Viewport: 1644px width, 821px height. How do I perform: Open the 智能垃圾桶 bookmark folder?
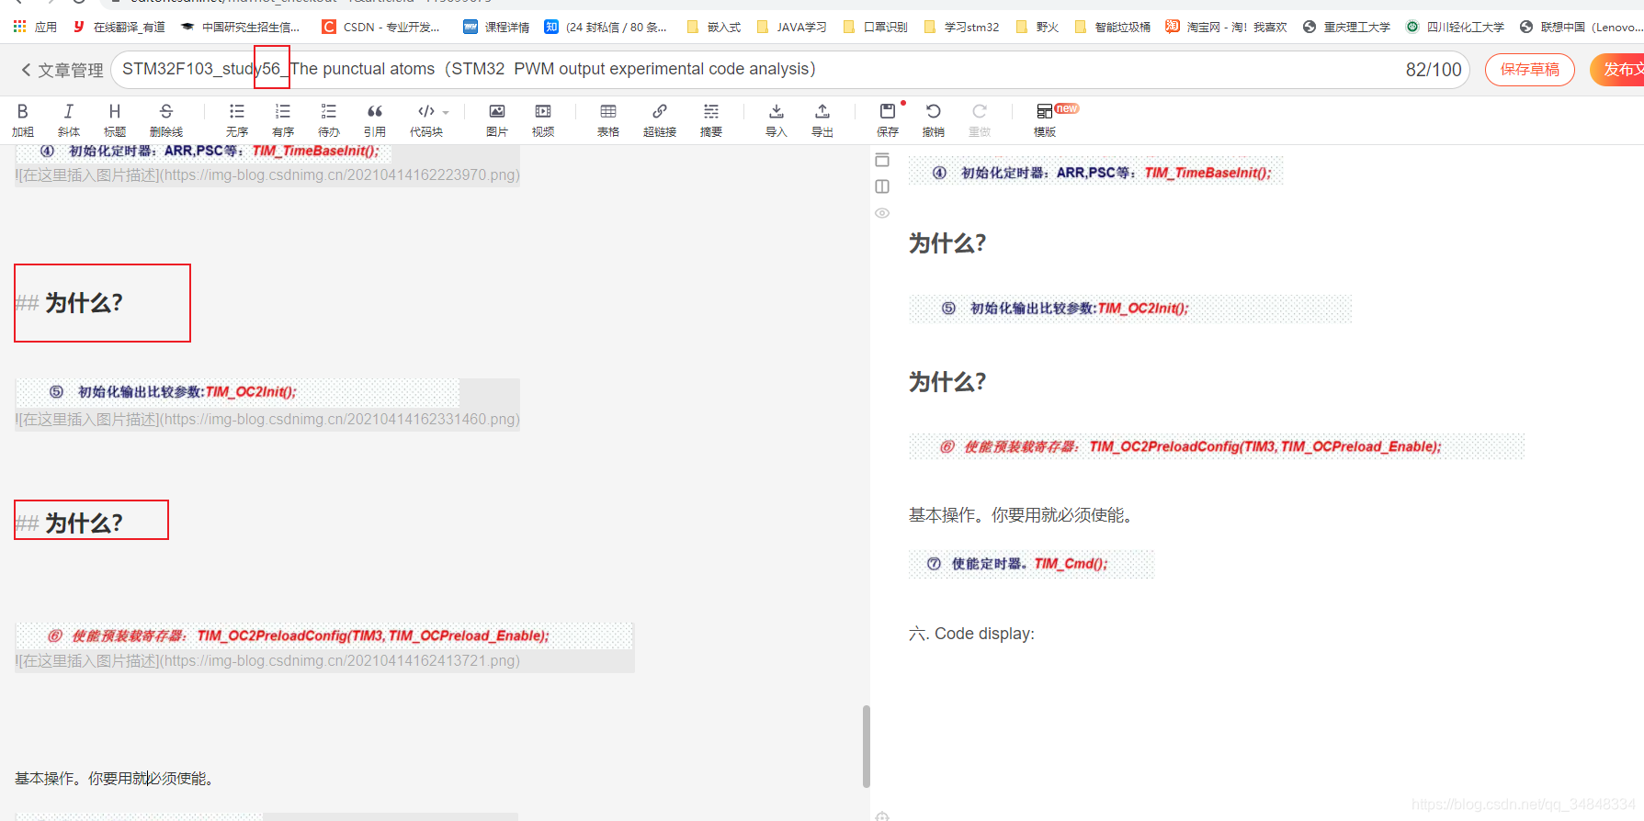pyautogui.click(x=1112, y=27)
